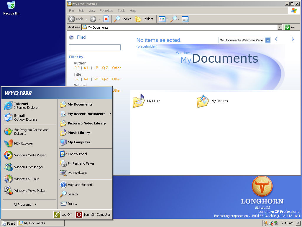Open the Tools menu
This screenshot has width=302, height=227.
pyautogui.click(x=122, y=11)
